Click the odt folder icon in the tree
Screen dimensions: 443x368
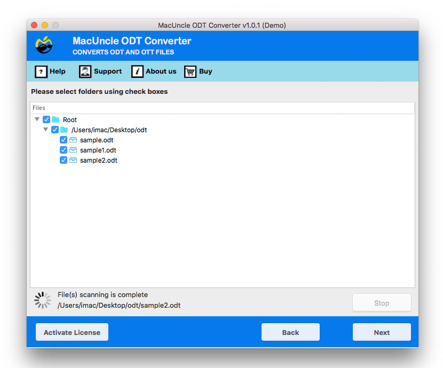65,130
